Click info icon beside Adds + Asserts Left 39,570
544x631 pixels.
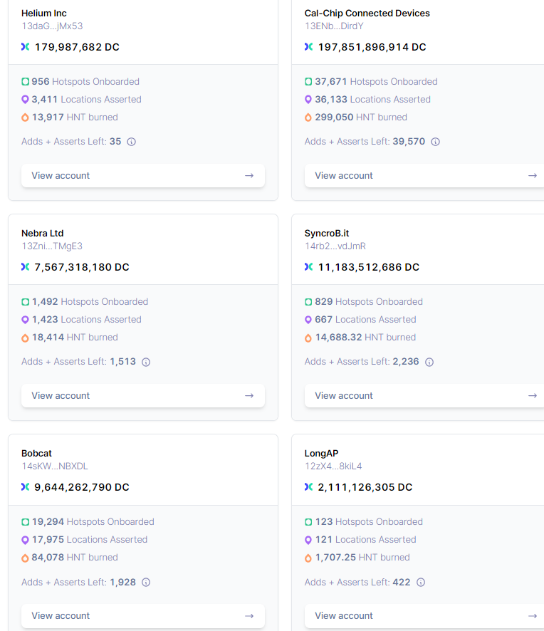pos(435,142)
